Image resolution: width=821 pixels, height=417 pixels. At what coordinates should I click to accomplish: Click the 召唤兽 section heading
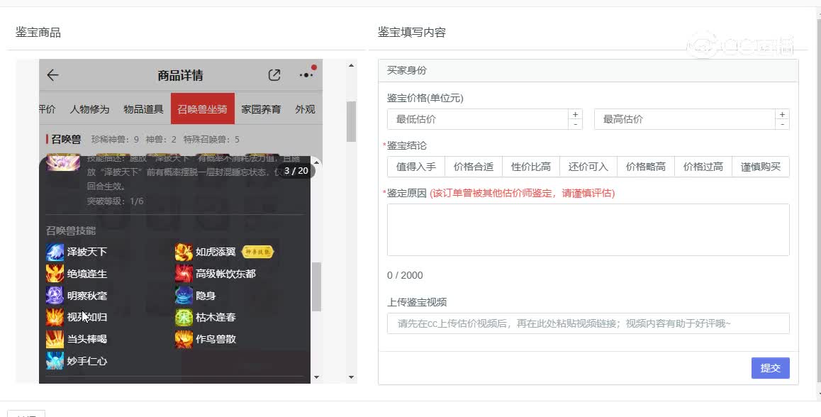click(66, 139)
